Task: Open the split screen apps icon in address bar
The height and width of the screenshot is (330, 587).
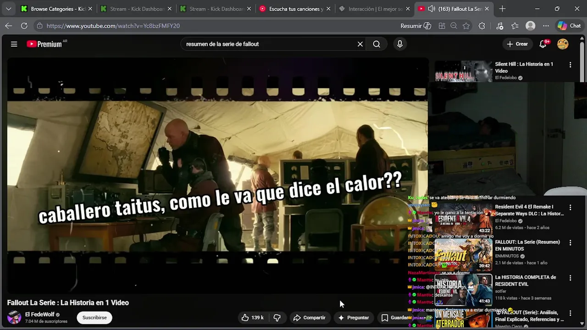Action: pyautogui.click(x=442, y=26)
